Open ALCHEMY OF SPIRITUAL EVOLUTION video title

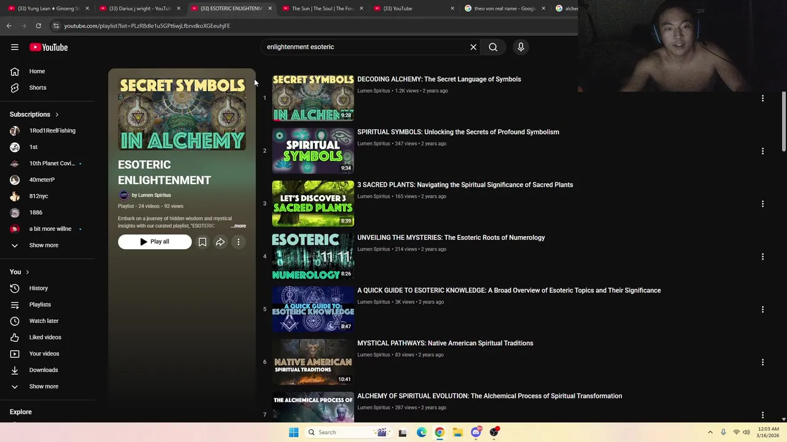pos(489,396)
